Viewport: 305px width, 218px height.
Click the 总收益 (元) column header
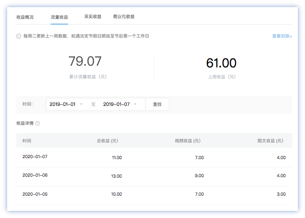[107, 141]
